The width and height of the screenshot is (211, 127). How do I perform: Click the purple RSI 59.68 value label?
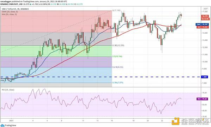202,99
